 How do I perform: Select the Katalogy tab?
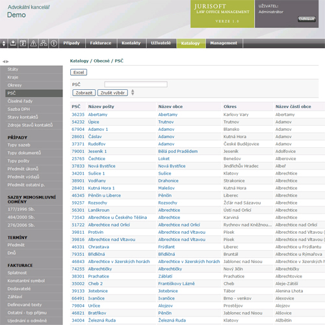(190, 43)
